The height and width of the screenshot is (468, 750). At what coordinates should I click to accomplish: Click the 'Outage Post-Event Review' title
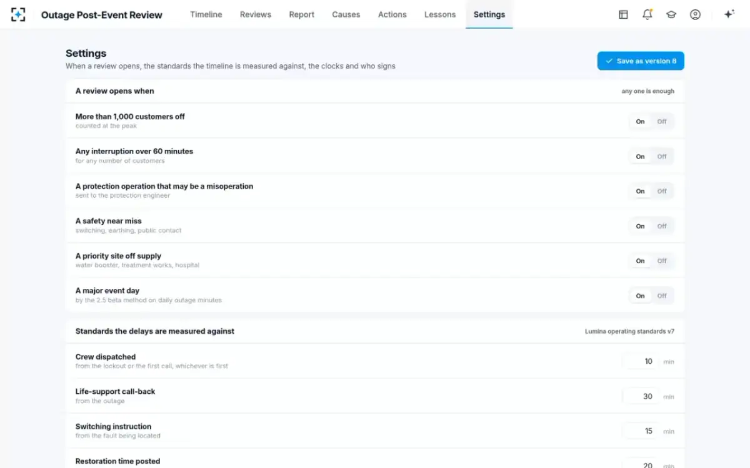[102, 15]
